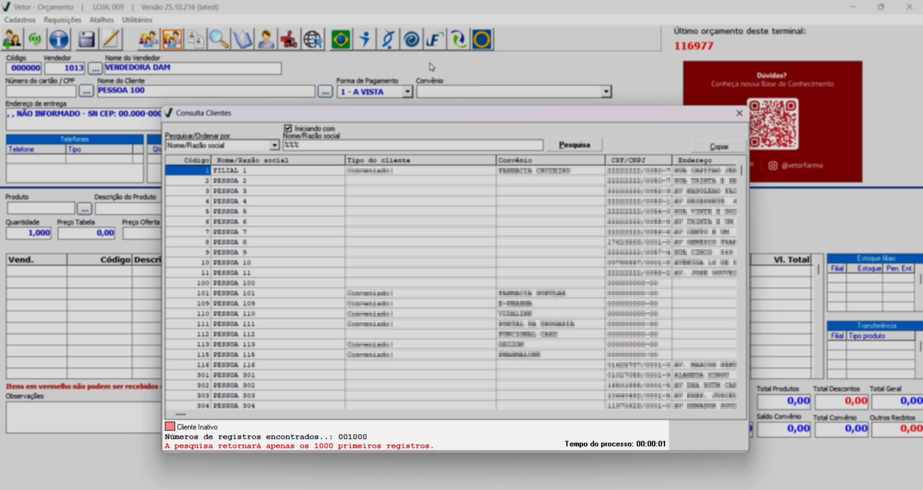Open the Cadastros menu

coord(20,20)
